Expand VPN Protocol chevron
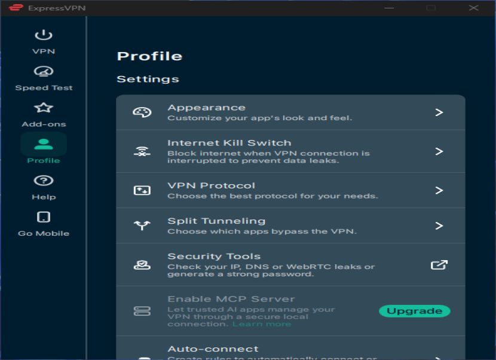Viewport: 496px width, 360px height. pos(439,190)
